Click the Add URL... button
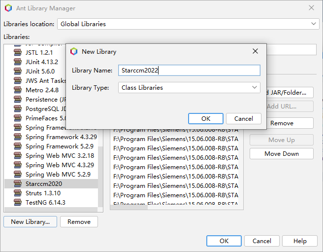The image size is (323, 252). click(x=290, y=107)
